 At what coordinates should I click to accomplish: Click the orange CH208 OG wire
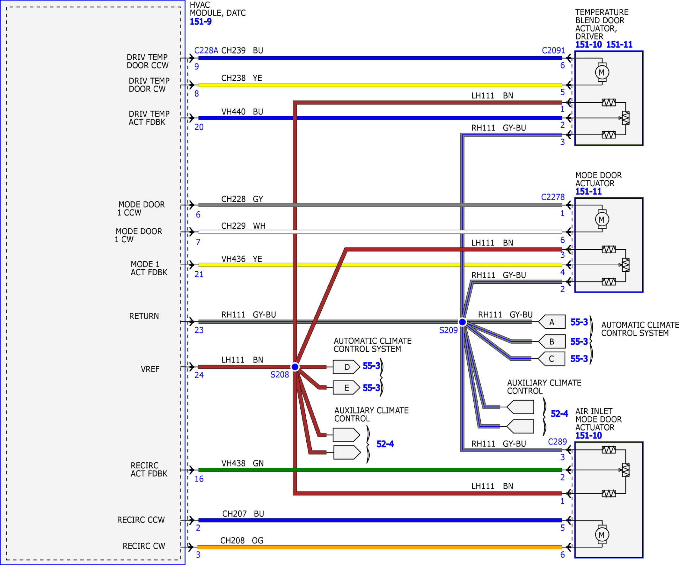coord(380,547)
